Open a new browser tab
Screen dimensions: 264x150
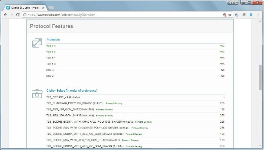pos(51,8)
